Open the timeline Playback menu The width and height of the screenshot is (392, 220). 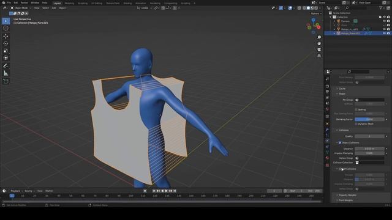click(16, 191)
